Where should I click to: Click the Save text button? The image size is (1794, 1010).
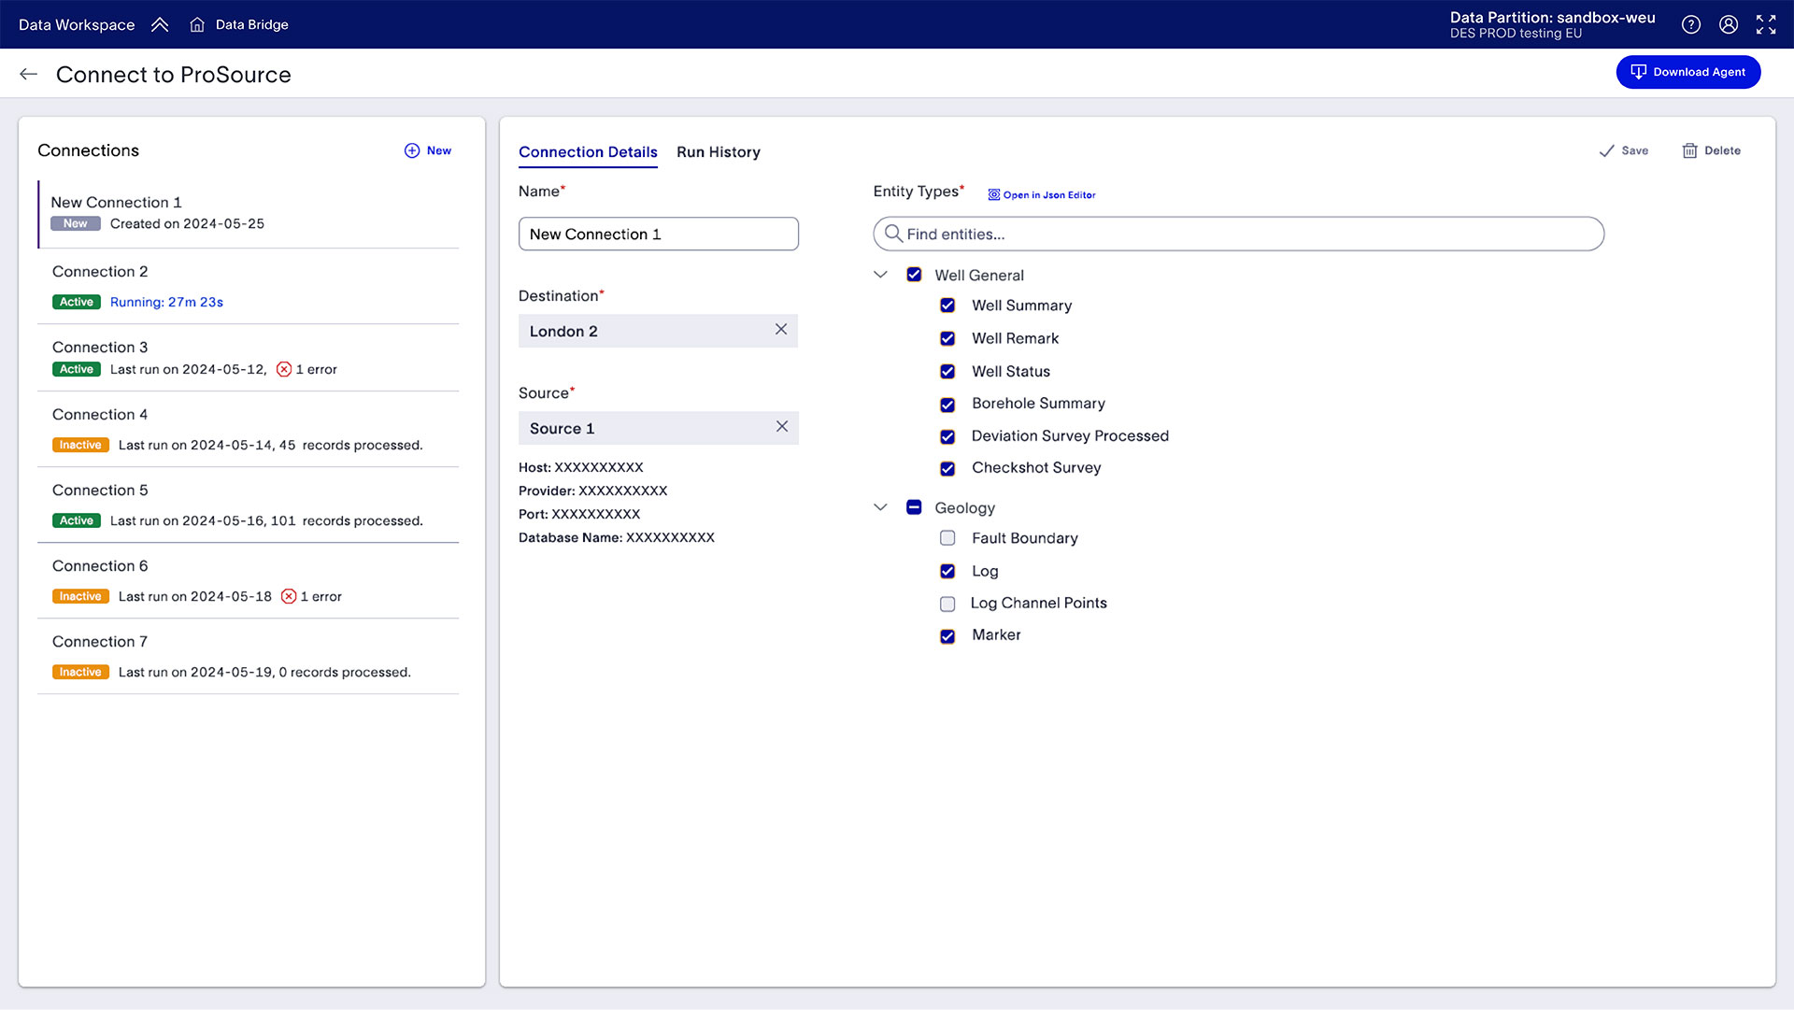click(1634, 150)
